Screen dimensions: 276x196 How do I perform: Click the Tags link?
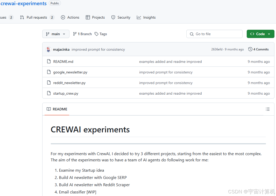point(101,34)
